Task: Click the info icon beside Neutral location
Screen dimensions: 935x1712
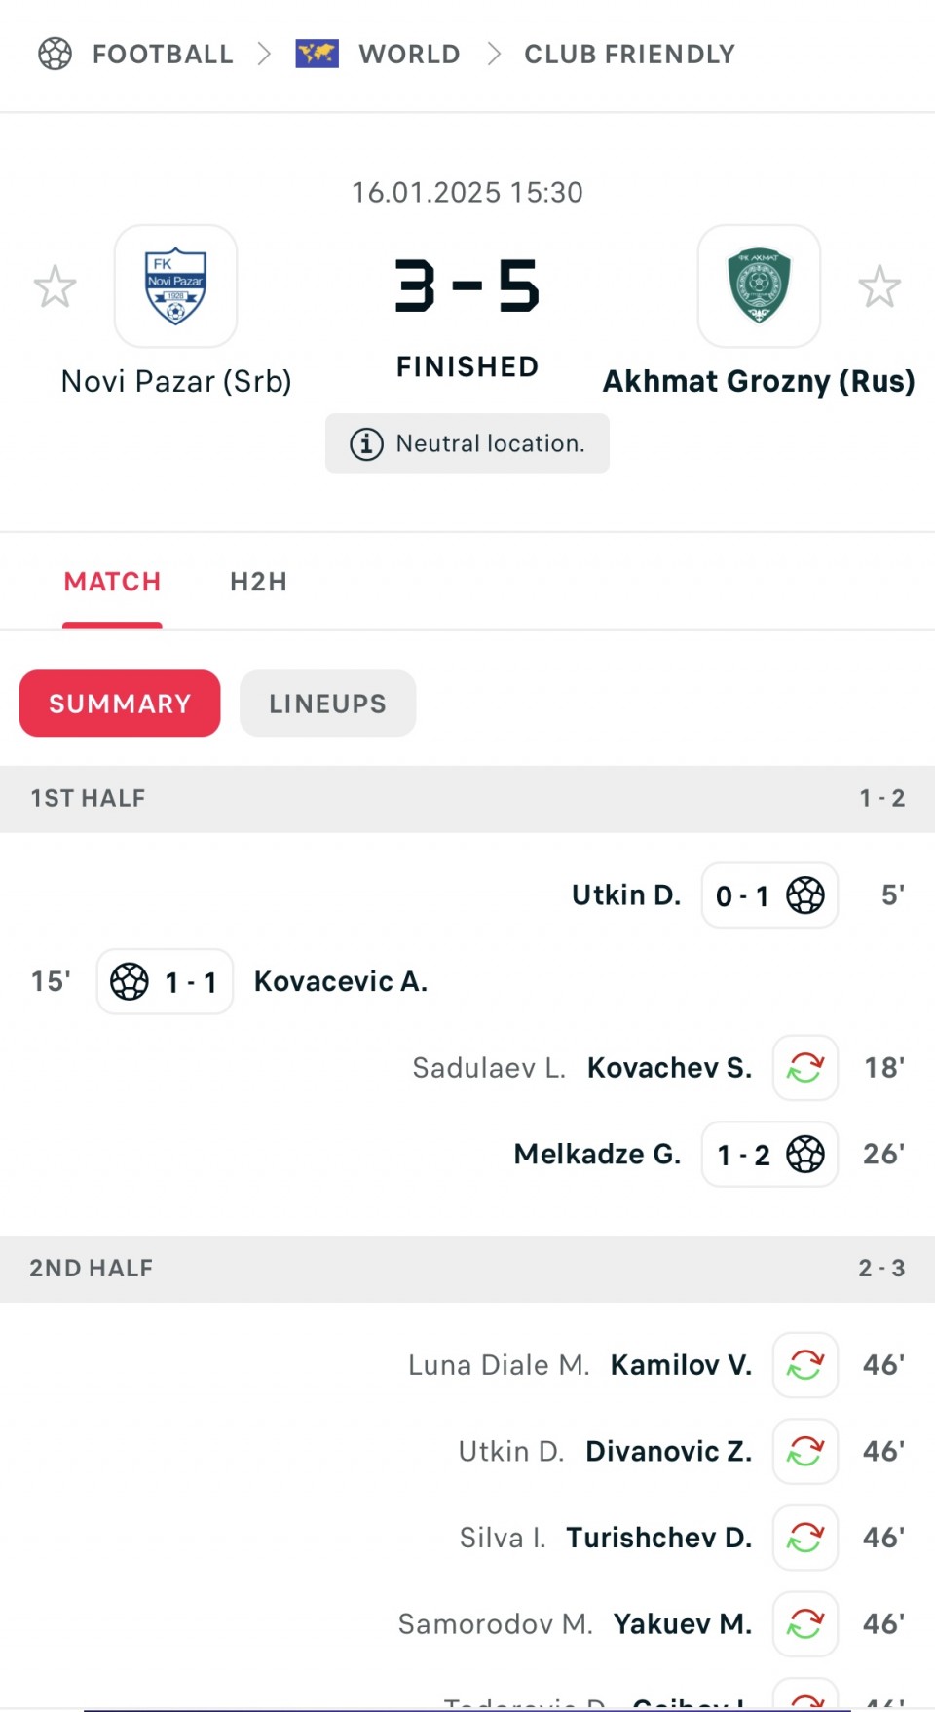Action: click(x=366, y=444)
